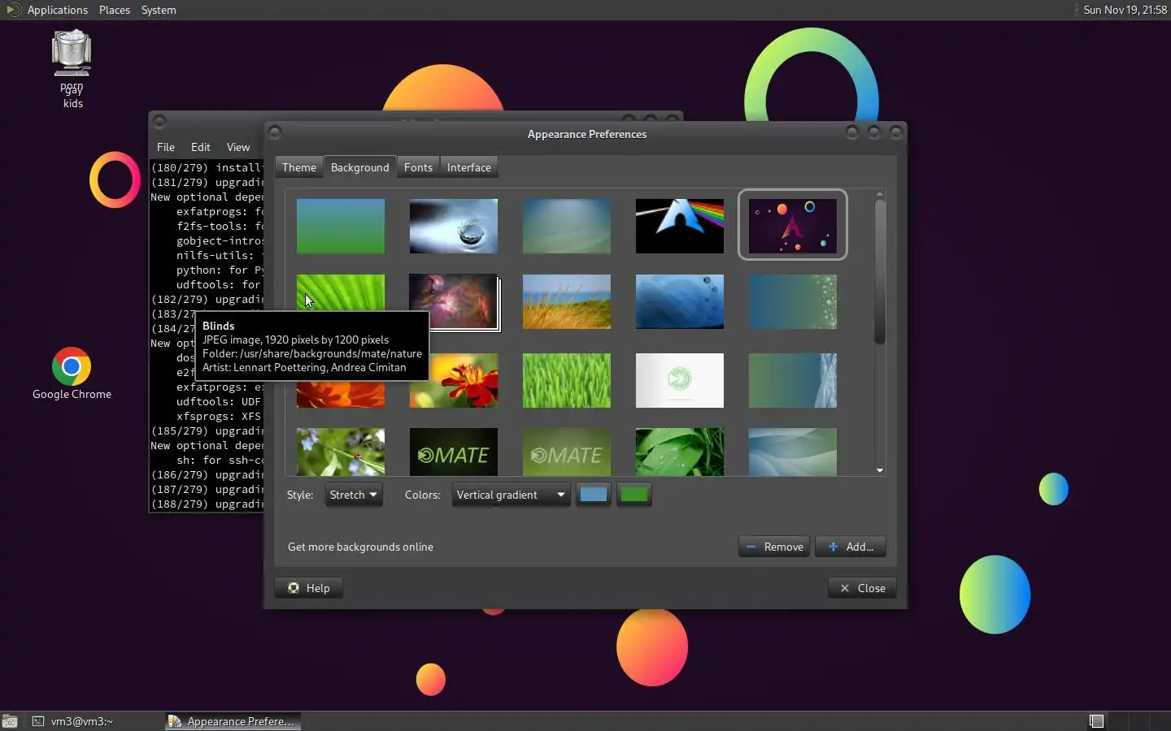Screen dimensions: 1171x731
Task: Switch to the Fonts tab
Action: 418,167
